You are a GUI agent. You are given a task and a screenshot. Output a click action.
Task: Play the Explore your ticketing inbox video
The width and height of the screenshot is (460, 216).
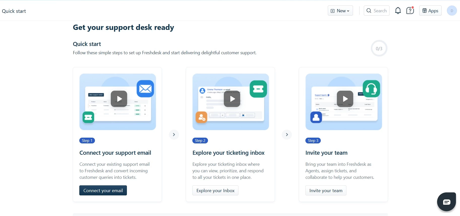click(x=232, y=99)
